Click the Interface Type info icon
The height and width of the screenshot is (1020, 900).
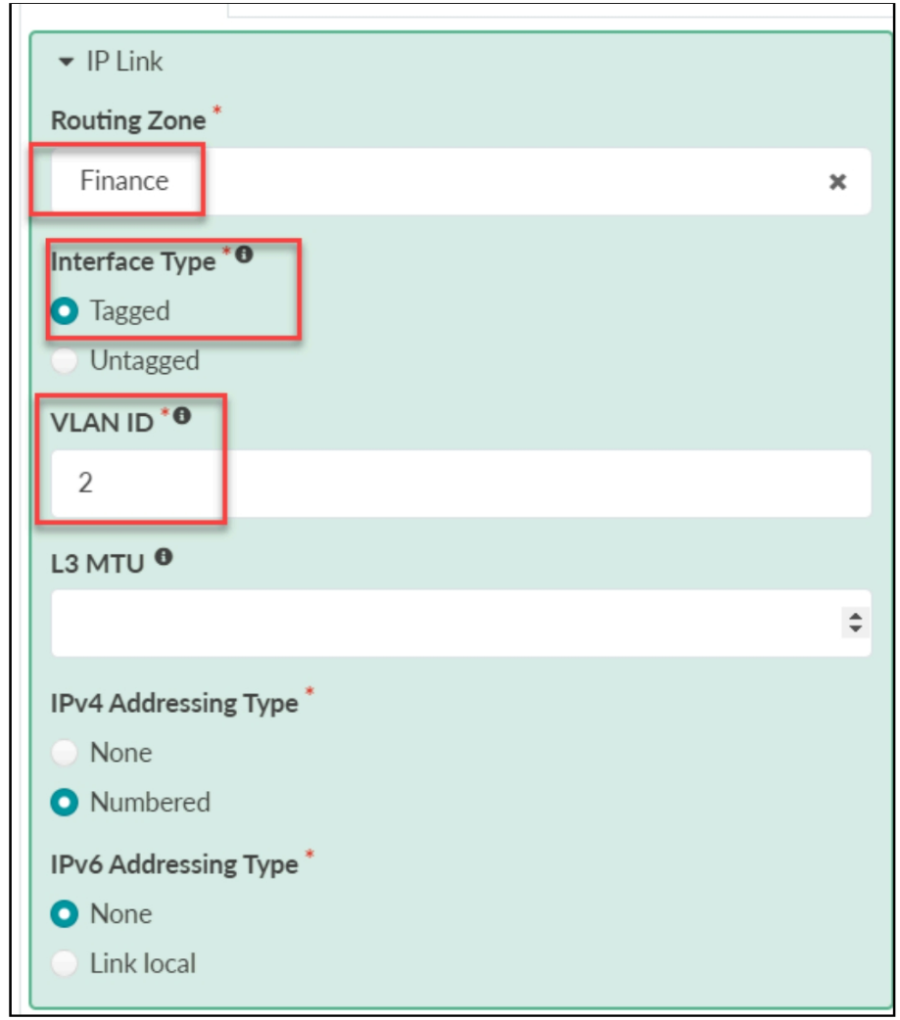tap(244, 255)
